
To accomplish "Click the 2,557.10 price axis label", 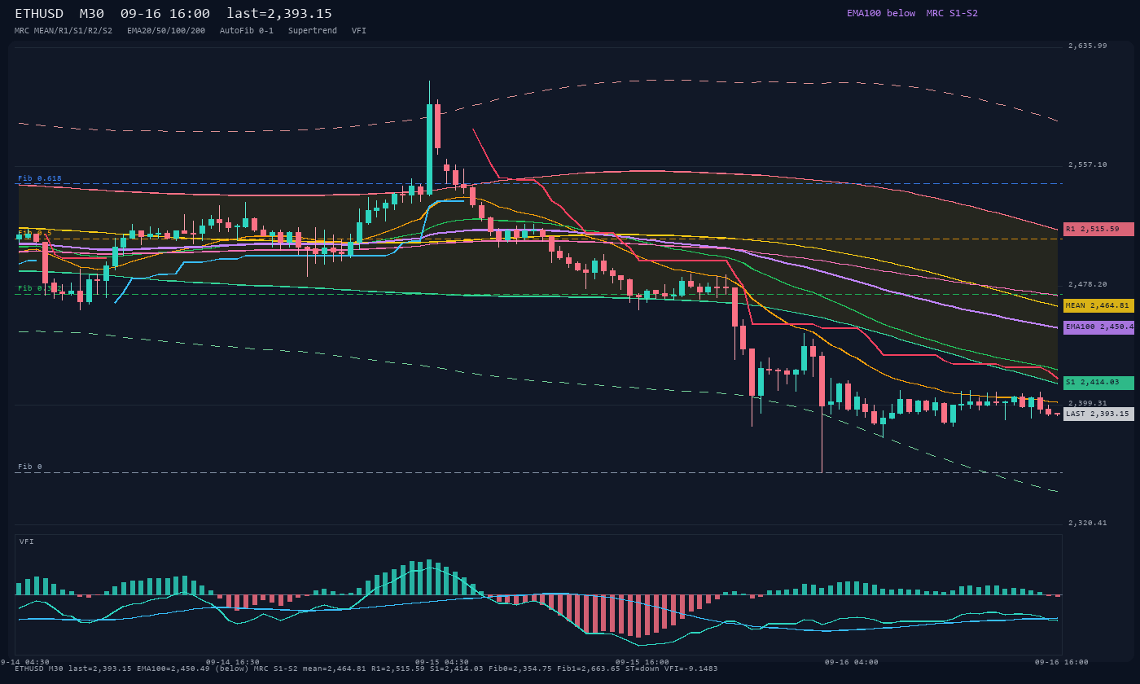I will click(1088, 164).
